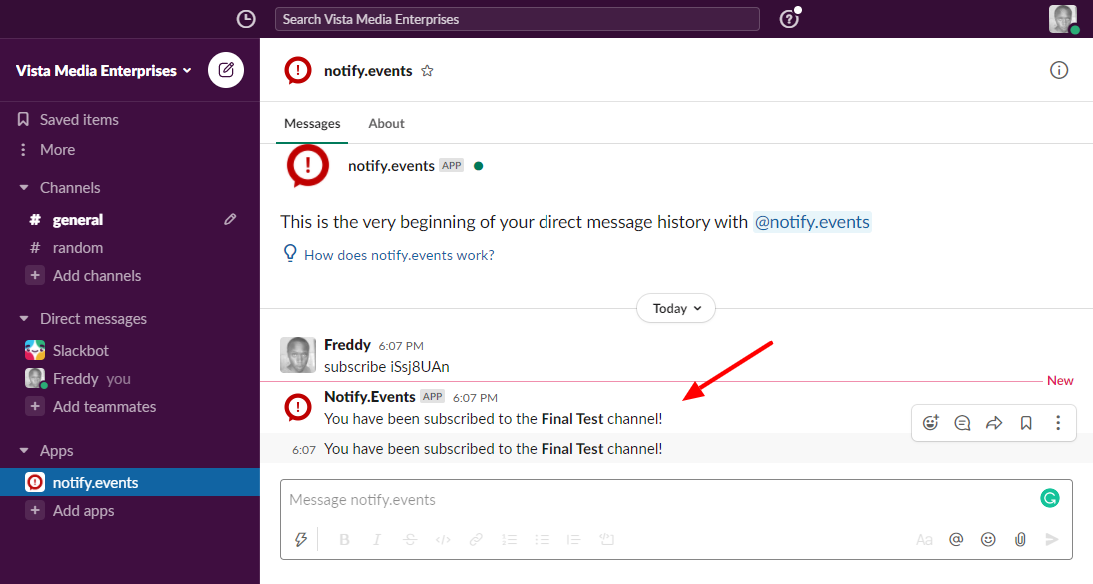Click the plus icon beside Add teammates

[35, 406]
